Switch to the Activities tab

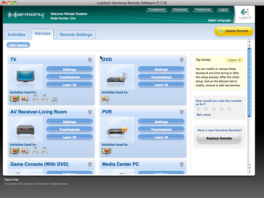[16, 35]
